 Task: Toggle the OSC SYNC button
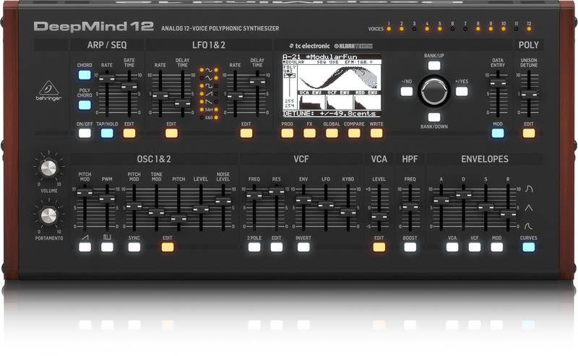point(134,247)
